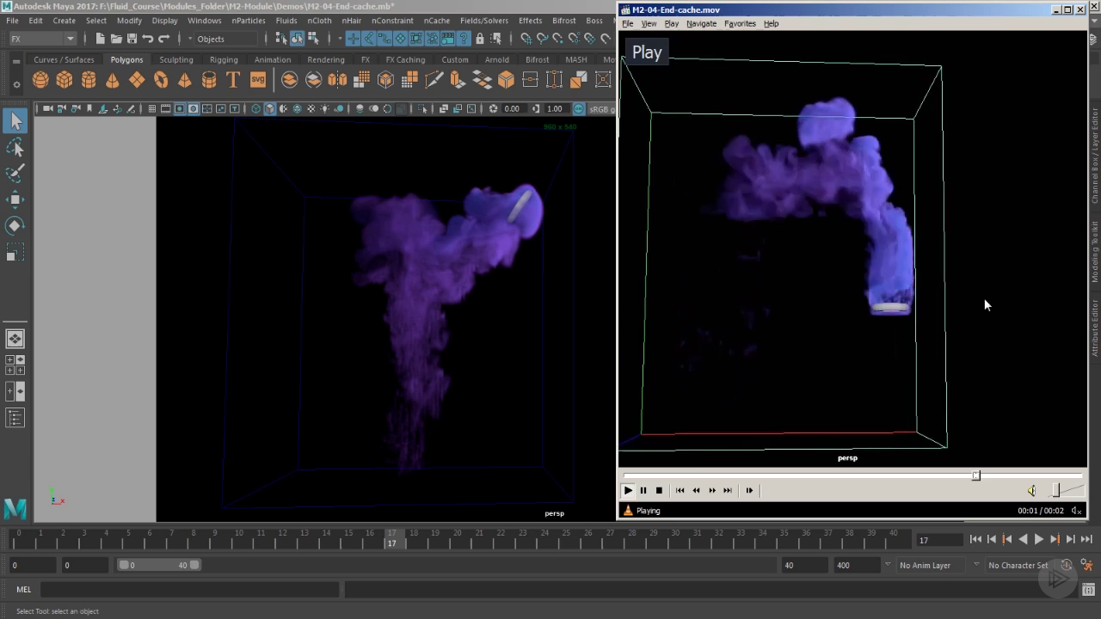This screenshot has width=1101, height=619.
Task: Toggle Select by object type mode
Action: coord(297,39)
